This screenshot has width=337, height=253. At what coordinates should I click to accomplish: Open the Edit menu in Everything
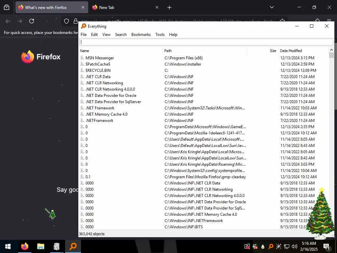click(x=94, y=34)
